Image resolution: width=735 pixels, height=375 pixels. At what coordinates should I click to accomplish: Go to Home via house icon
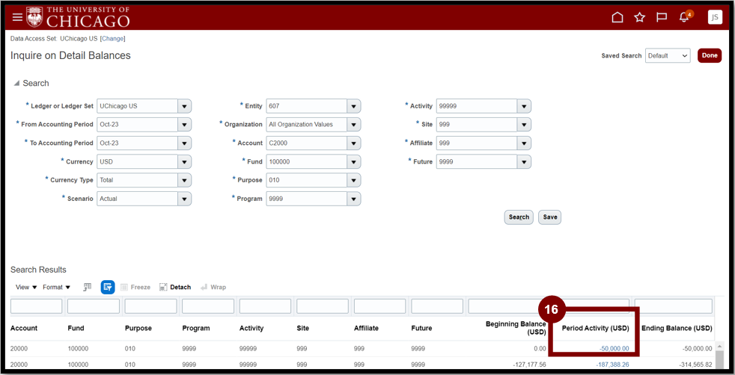[617, 17]
